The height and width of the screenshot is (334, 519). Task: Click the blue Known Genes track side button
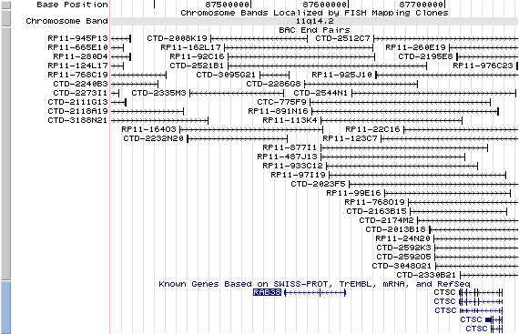[6, 308]
